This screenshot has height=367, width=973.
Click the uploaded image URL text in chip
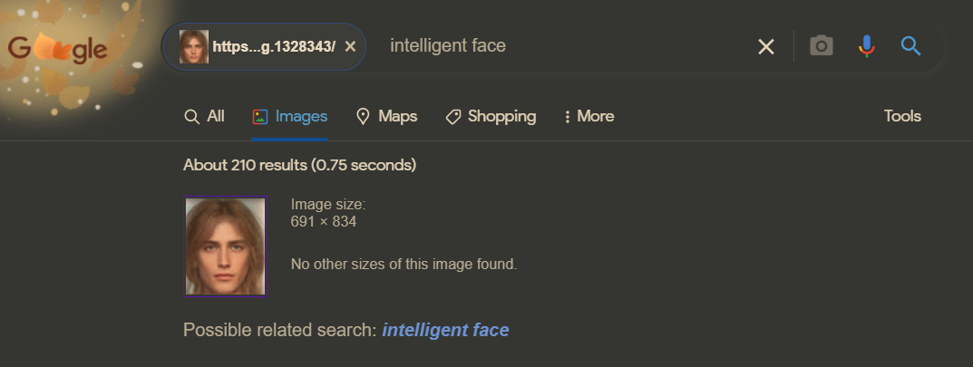(x=274, y=46)
